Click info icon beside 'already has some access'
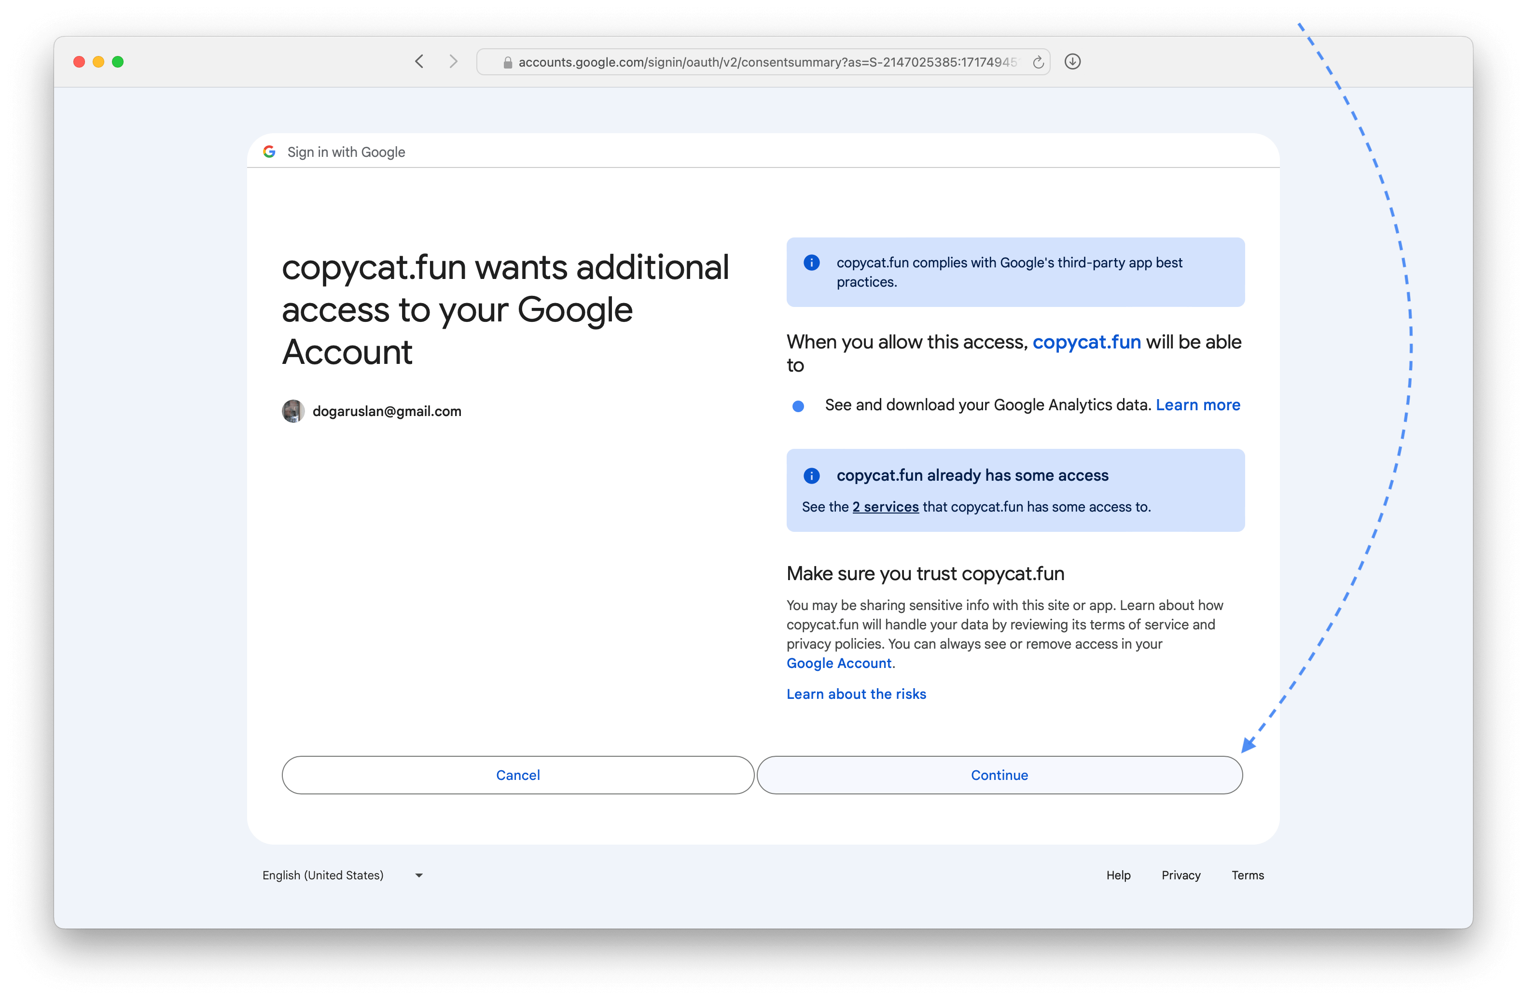Screen dimensions: 1527x1000 click(811, 475)
